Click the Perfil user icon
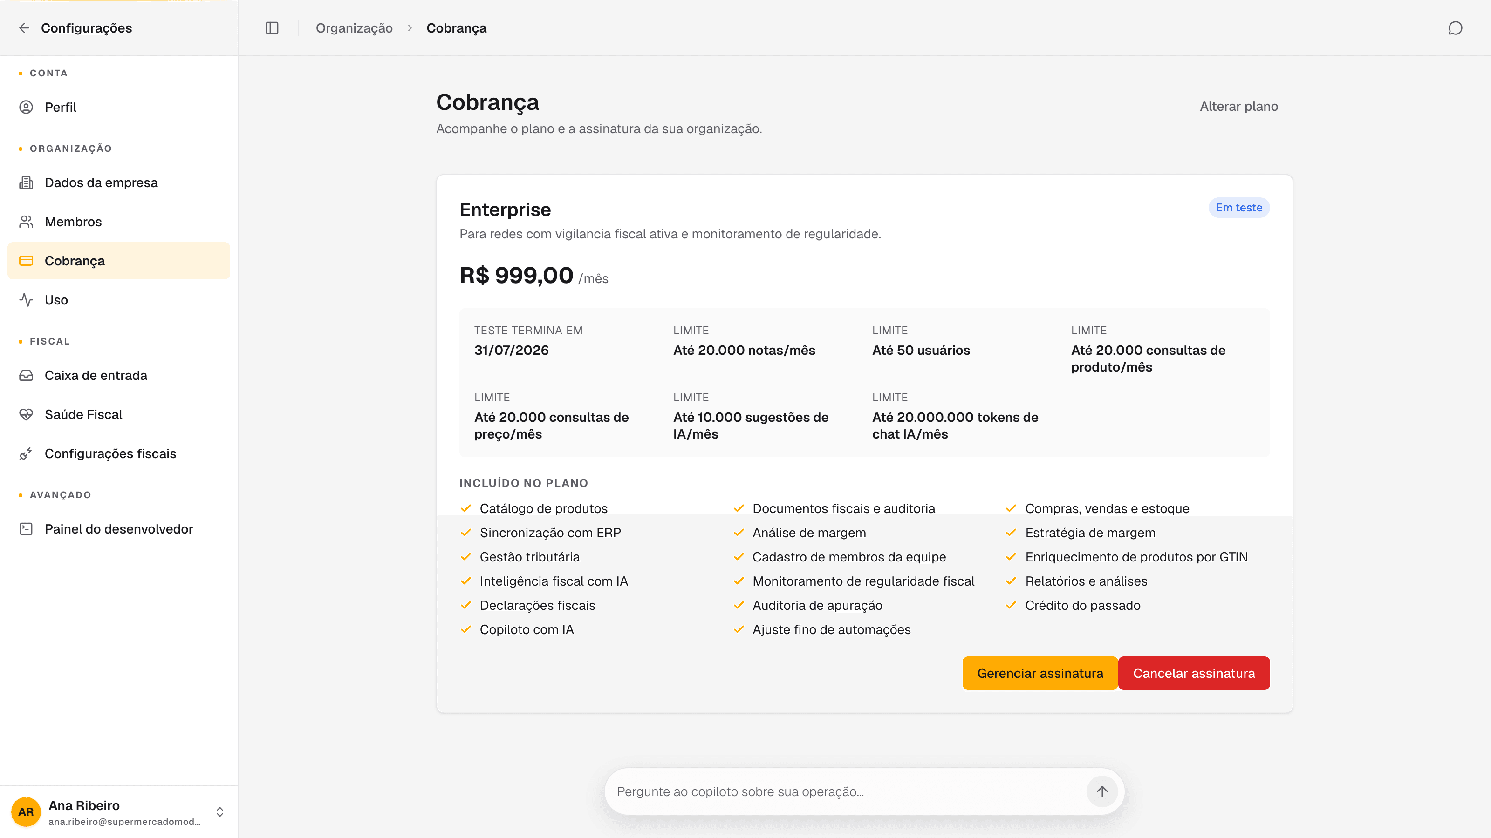 pos(26,107)
